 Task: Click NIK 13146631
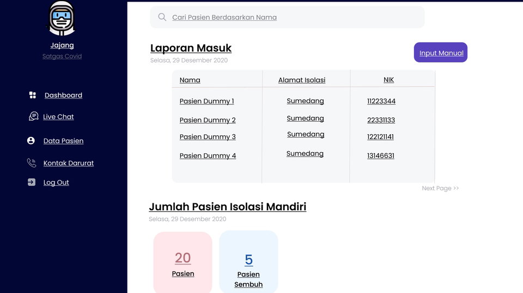tap(381, 155)
